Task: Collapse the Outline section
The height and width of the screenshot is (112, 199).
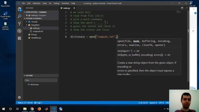Action: click(x=25, y=76)
